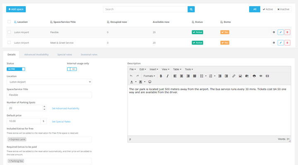The width and height of the screenshot is (298, 165).
Task: Toggle italic formatting in the description editor
Action: [168, 76]
